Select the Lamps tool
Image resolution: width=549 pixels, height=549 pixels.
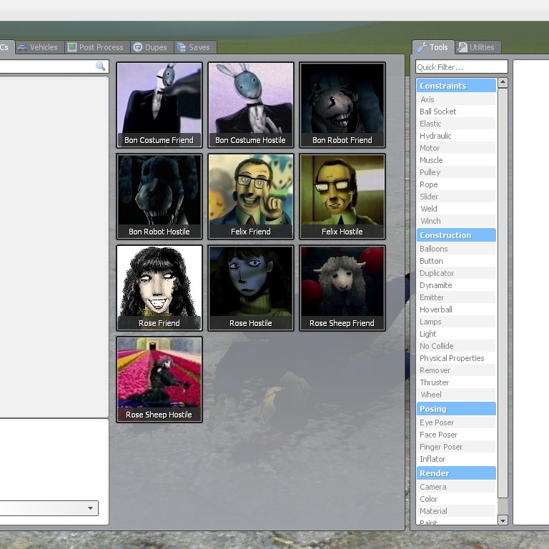click(456, 322)
